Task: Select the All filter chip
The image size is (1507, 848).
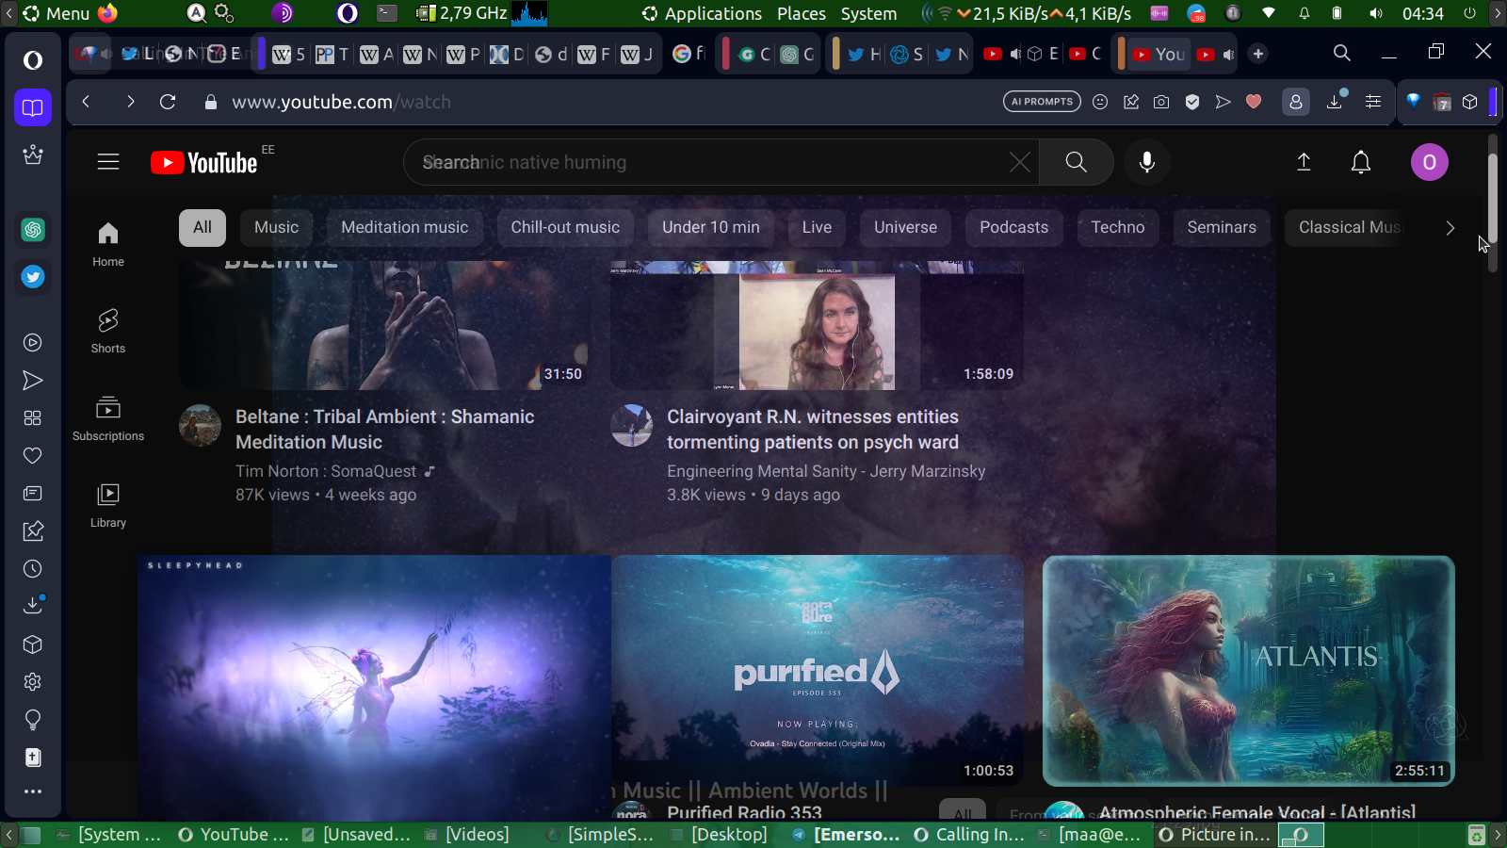Action: [x=203, y=227]
